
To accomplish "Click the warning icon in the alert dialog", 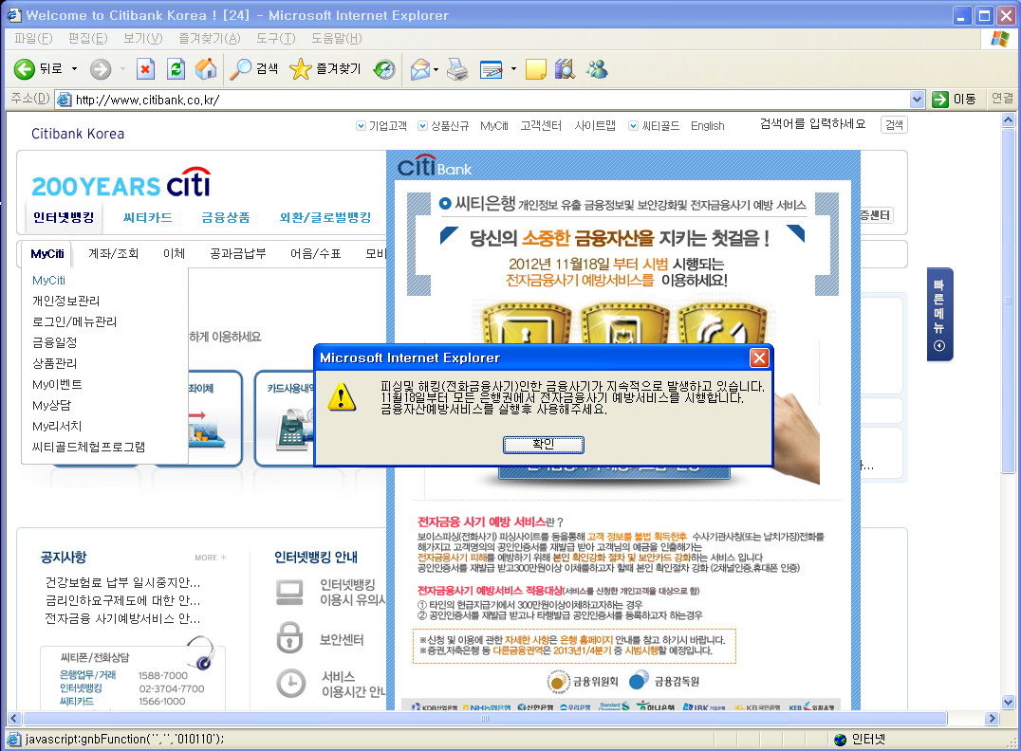I will click(x=342, y=396).
